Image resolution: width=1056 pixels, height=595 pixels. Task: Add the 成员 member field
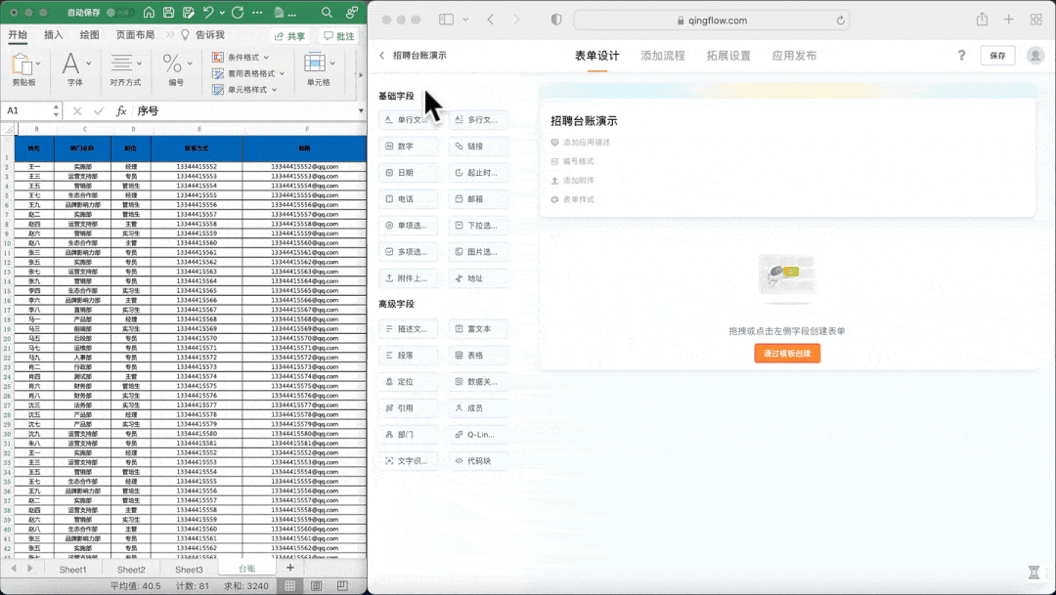[x=478, y=407]
